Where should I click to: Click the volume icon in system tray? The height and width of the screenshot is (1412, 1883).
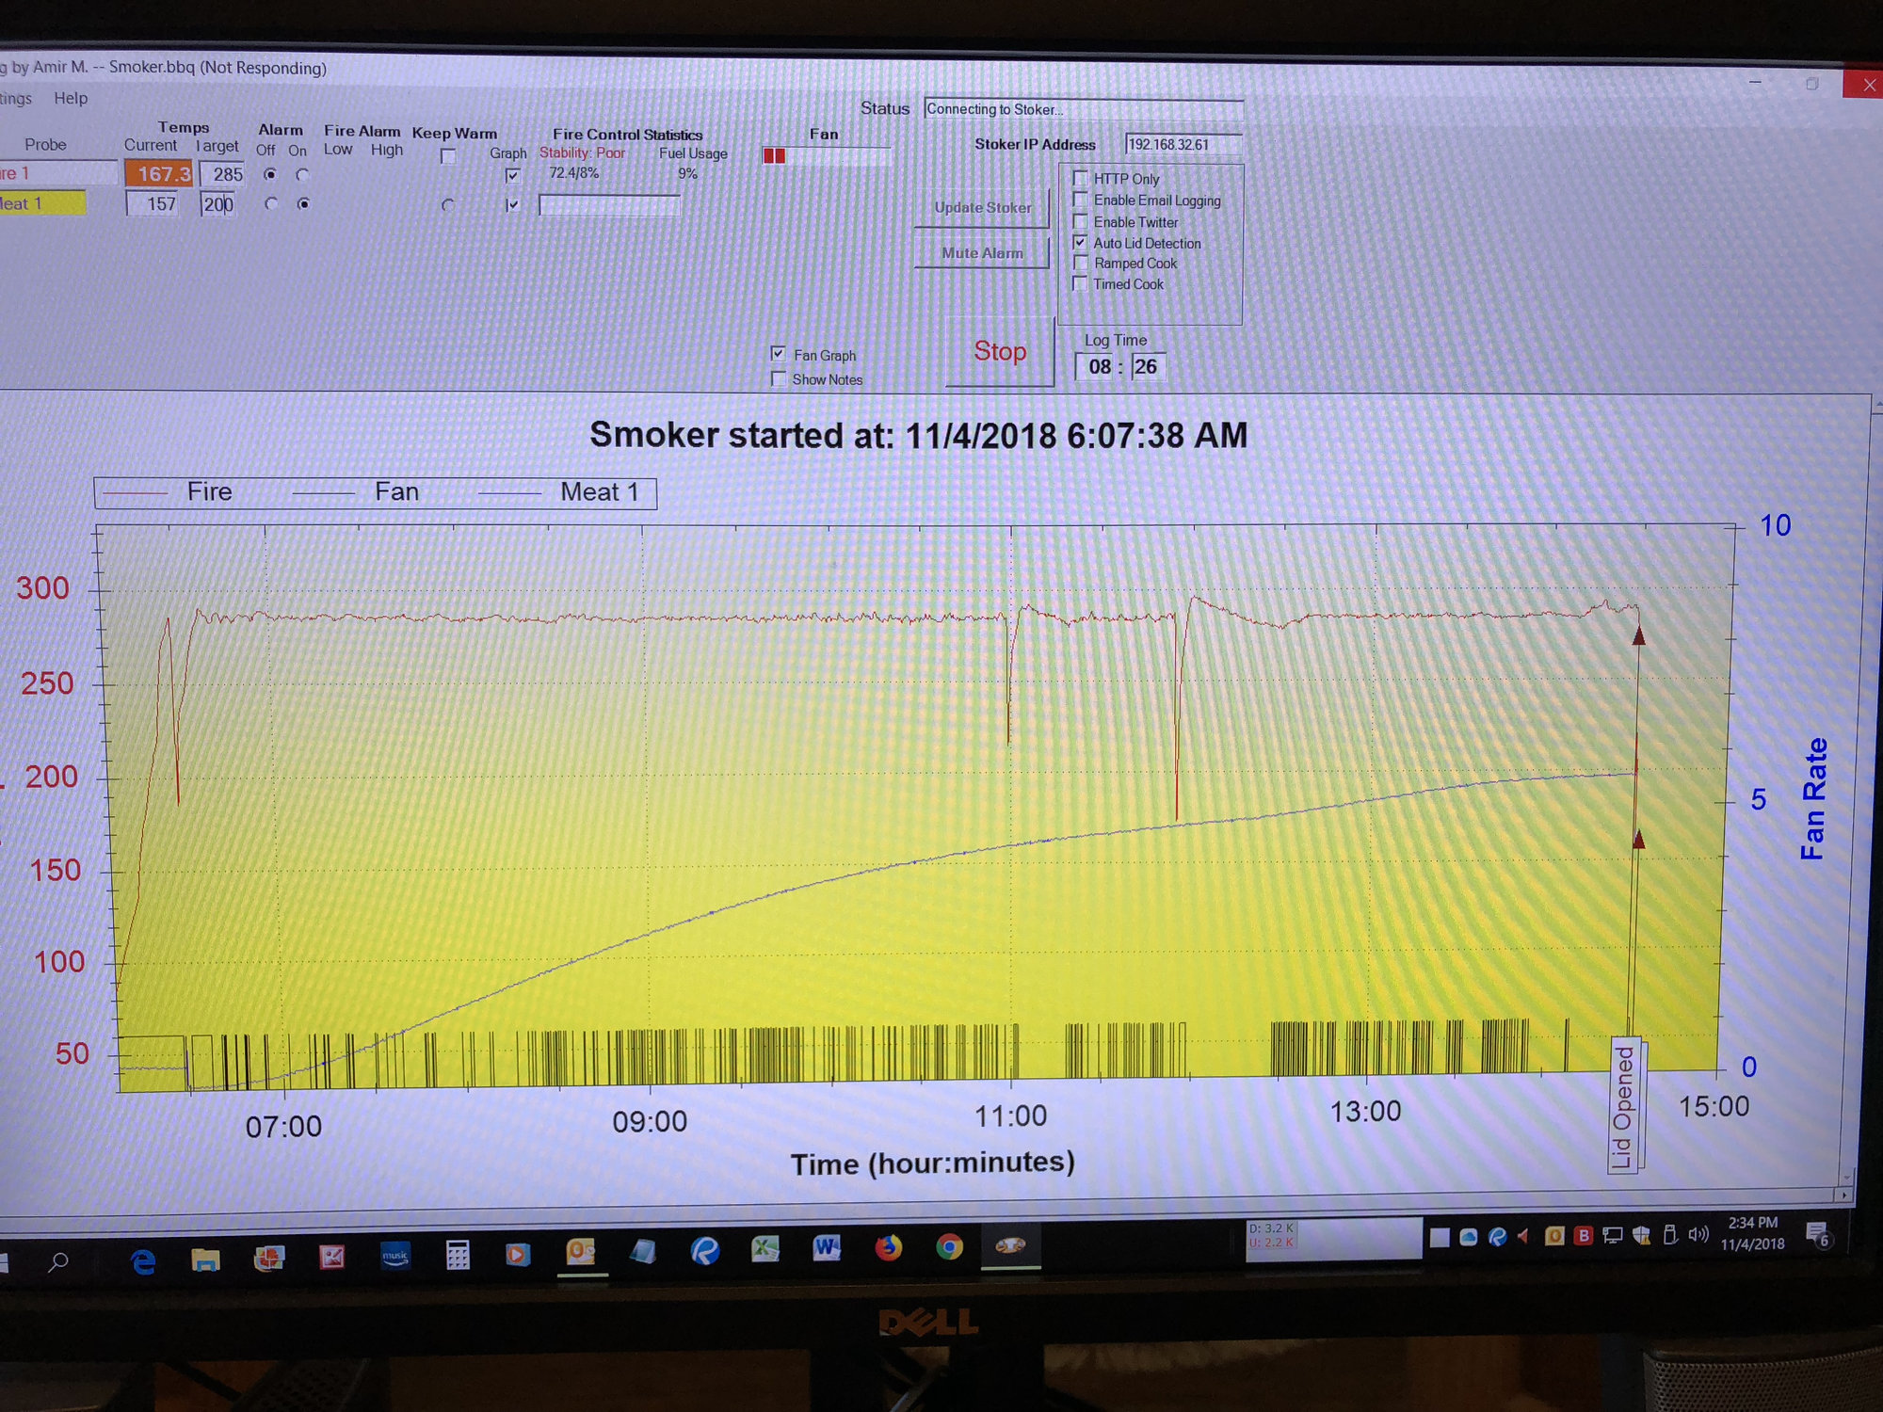[1698, 1234]
